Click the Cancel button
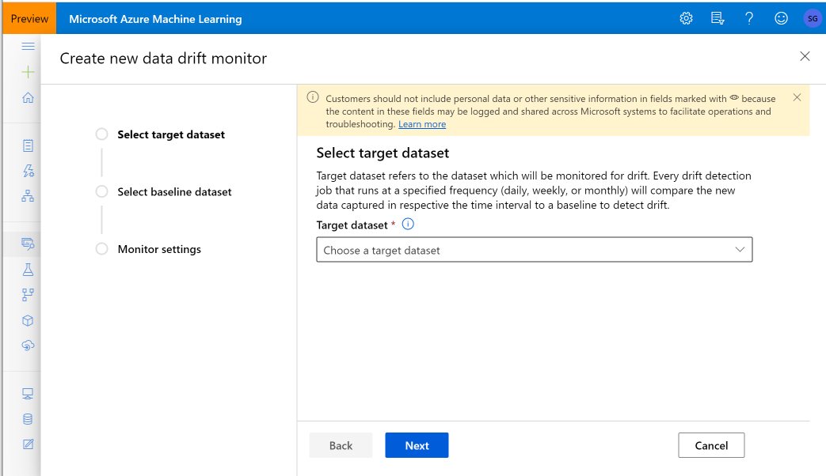Viewport: 826px width, 476px height. [711, 445]
